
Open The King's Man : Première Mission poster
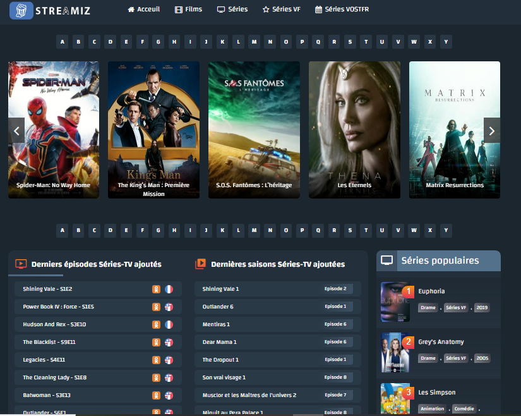pos(154,130)
